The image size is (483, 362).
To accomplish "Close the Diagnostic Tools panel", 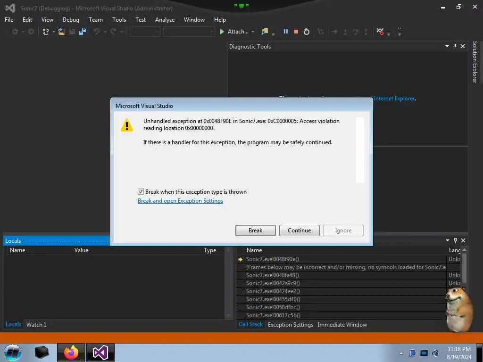I will point(463,46).
